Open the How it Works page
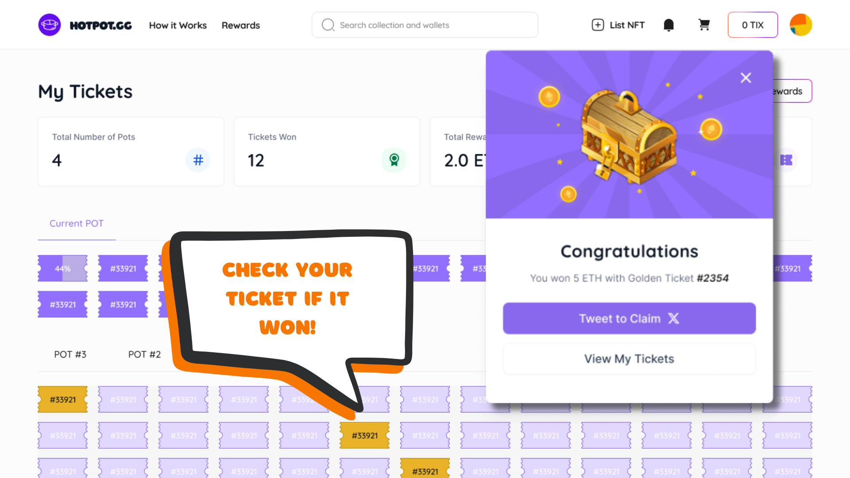Screen dimensions: 850x478 pos(178,25)
